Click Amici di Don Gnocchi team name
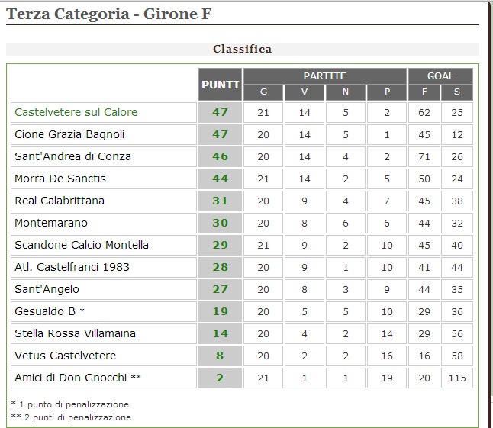This screenshot has width=493, height=428. (71, 378)
